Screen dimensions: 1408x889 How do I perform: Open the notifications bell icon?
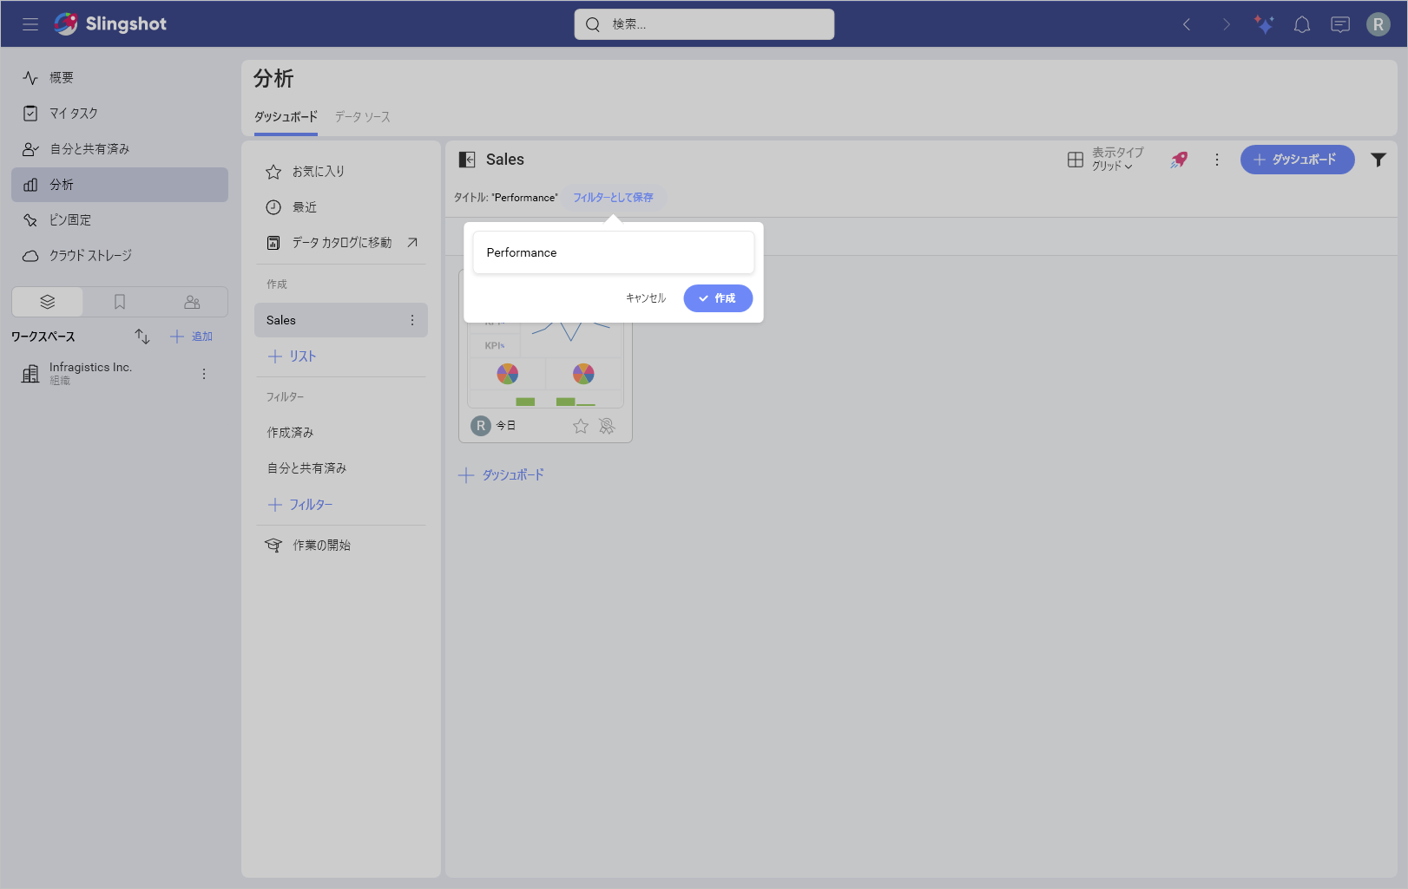[x=1301, y=23]
